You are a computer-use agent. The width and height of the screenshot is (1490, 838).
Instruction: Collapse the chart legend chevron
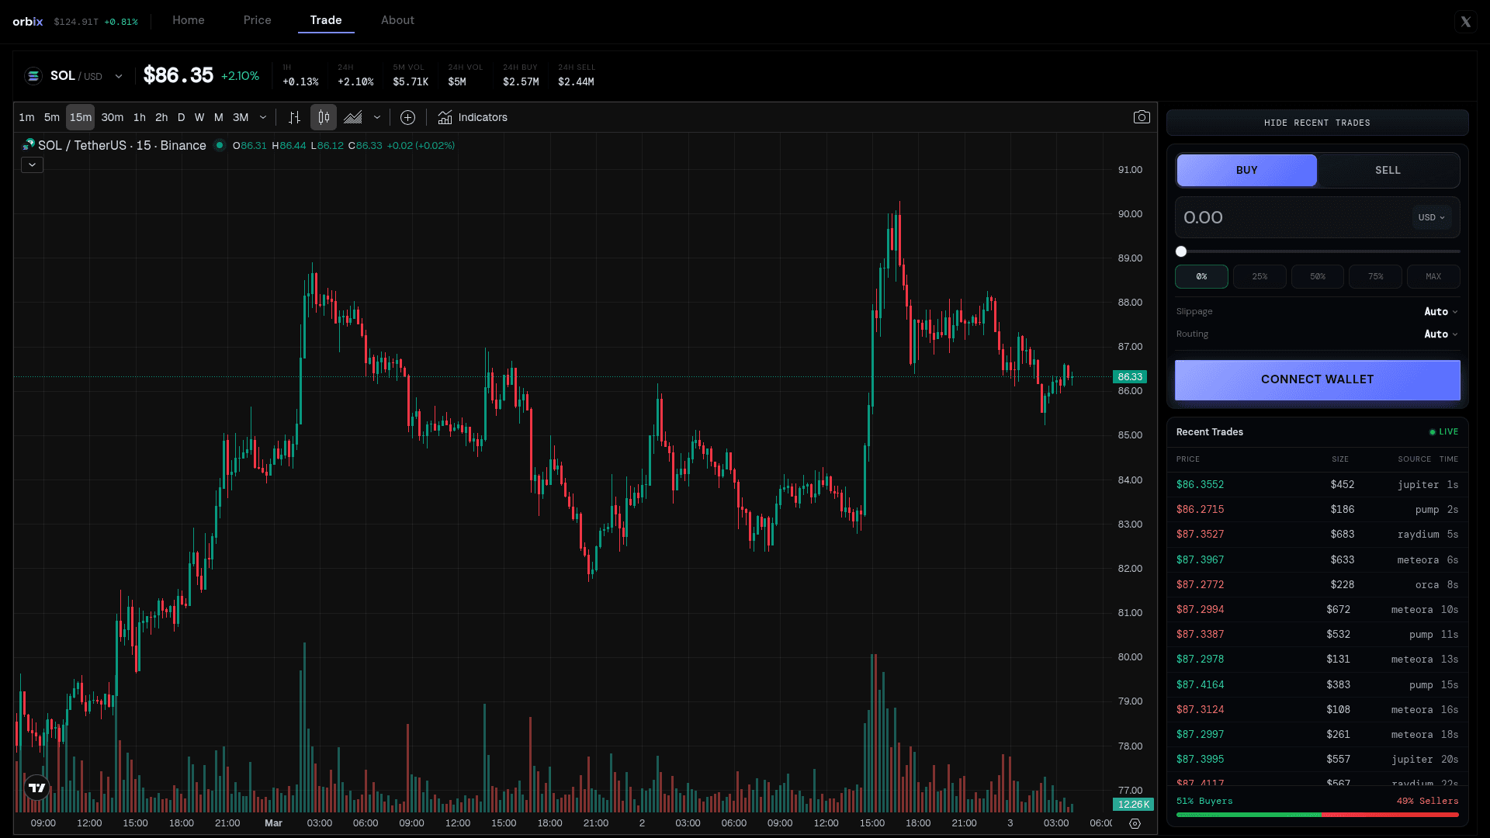click(x=32, y=164)
